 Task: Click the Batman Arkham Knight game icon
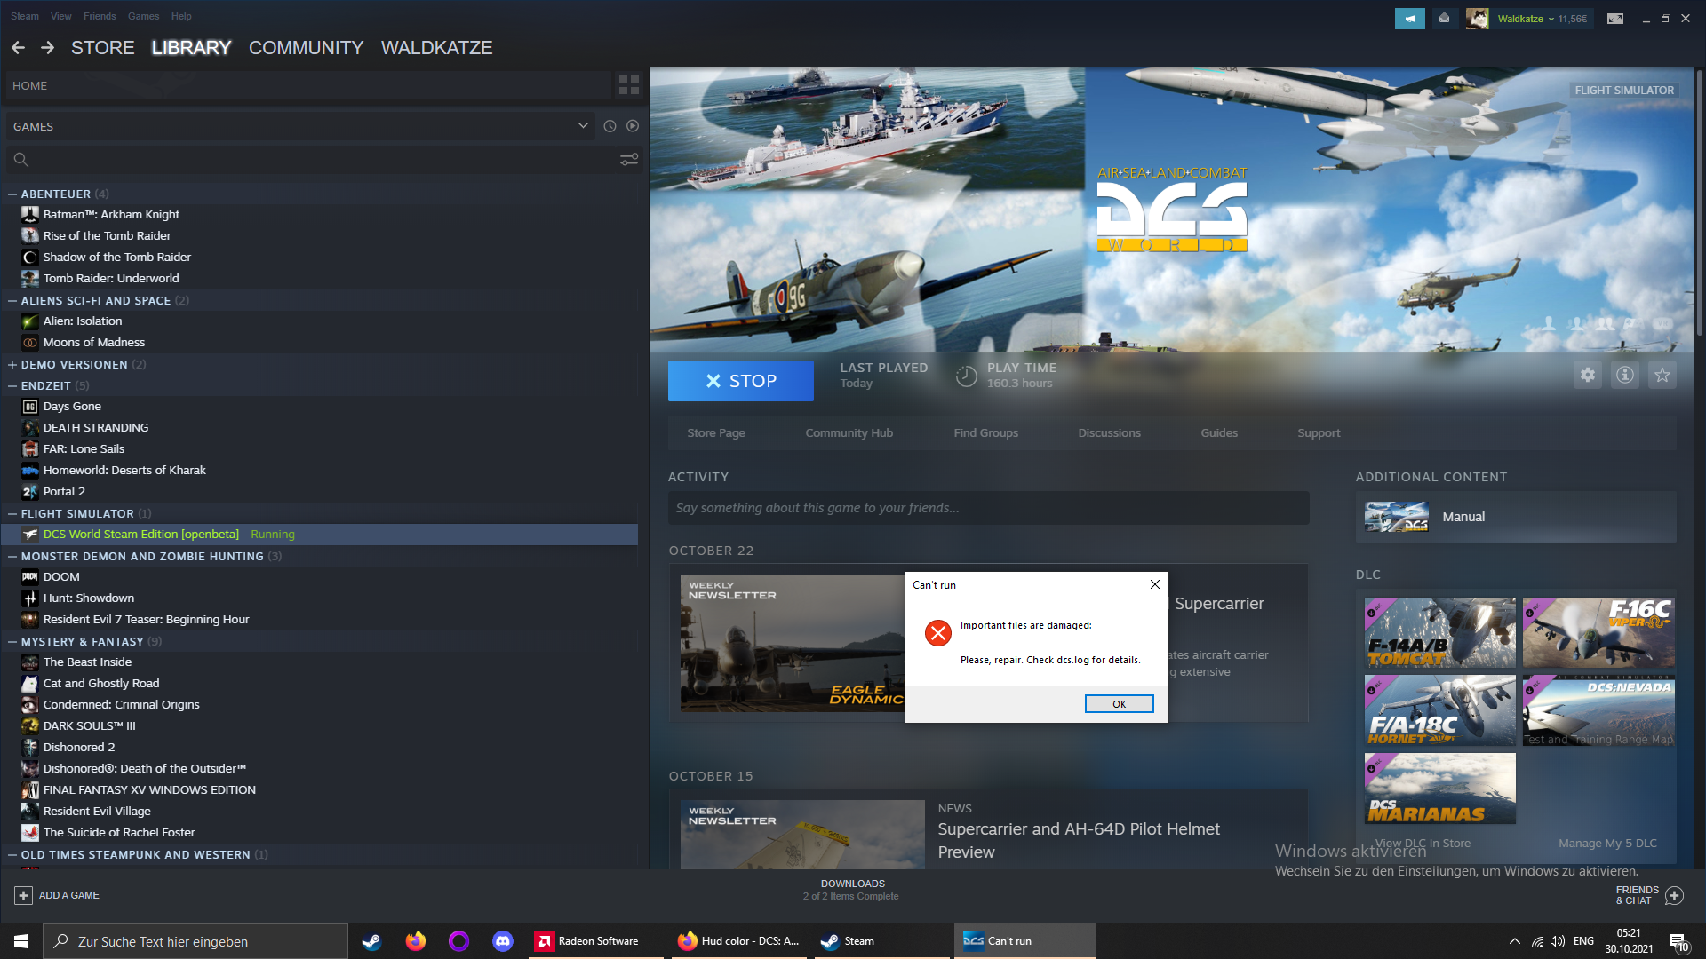pos(30,214)
